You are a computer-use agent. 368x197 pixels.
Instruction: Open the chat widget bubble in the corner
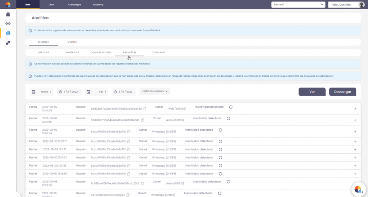point(358,189)
